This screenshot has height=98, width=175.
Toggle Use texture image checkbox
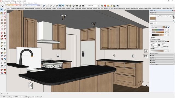coord(151,39)
